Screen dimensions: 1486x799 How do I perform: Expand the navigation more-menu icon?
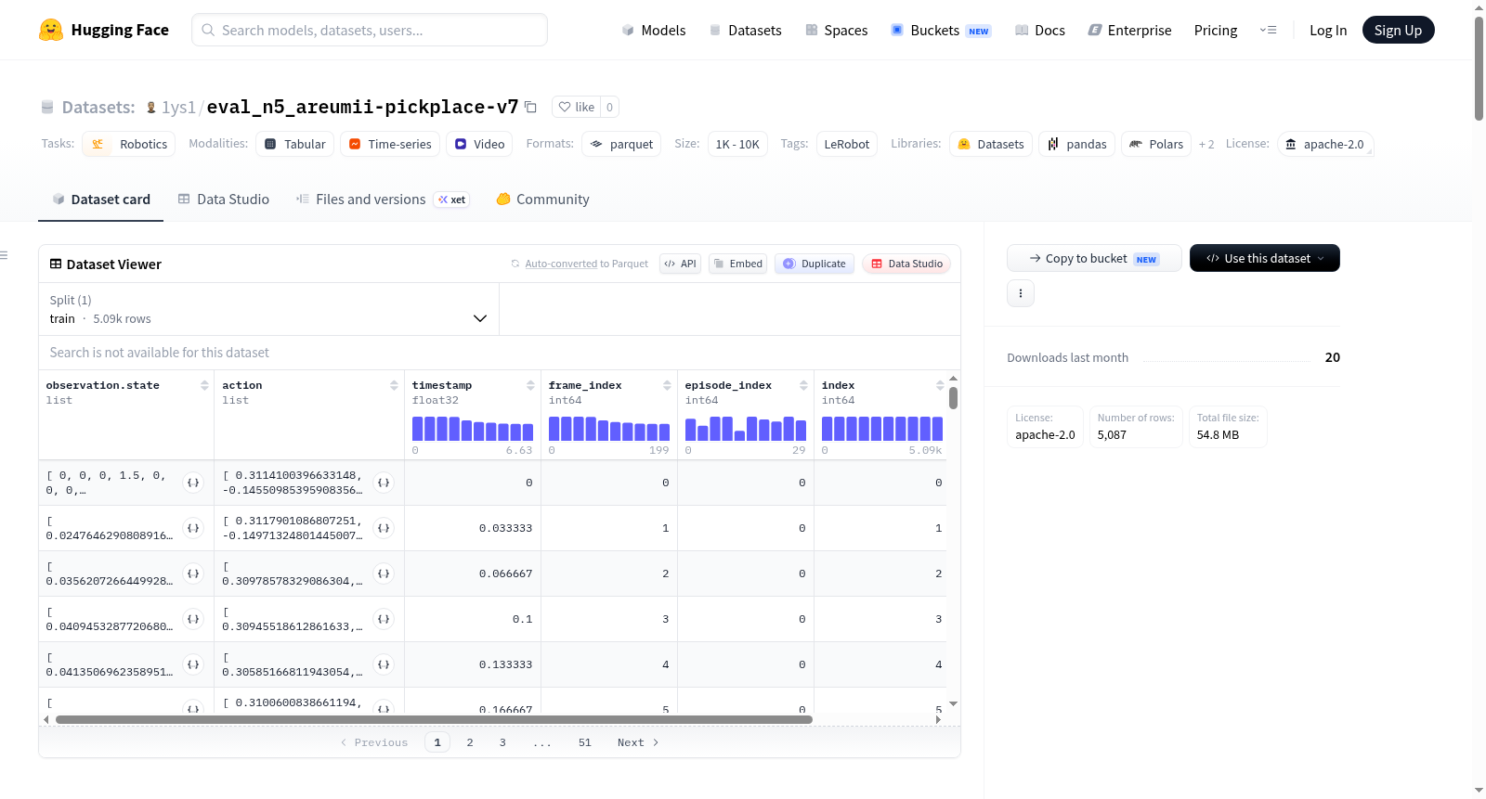click(1268, 31)
